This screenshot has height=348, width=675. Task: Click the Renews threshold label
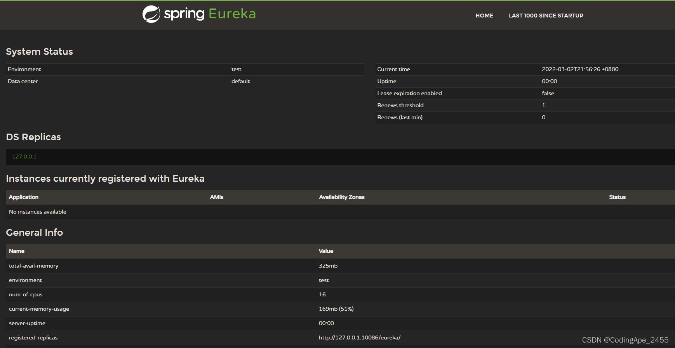point(400,105)
